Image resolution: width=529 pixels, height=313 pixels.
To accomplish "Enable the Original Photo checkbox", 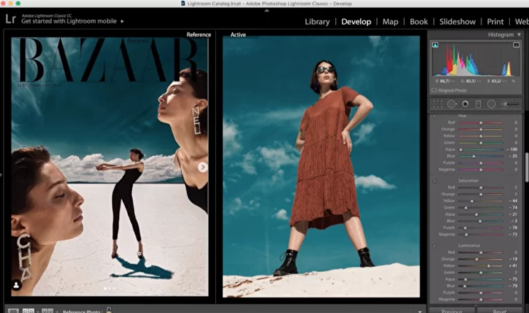I will (x=435, y=90).
